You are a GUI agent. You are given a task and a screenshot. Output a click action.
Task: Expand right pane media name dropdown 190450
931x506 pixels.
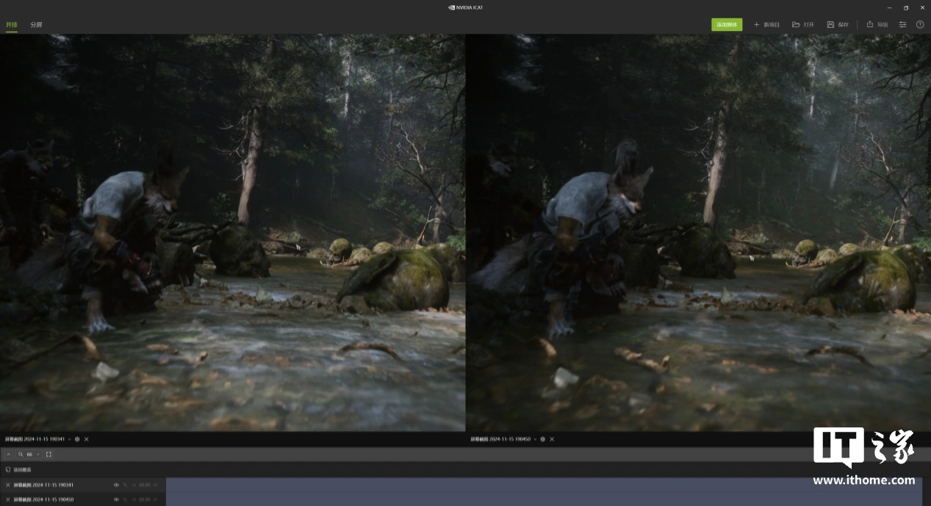[535, 439]
